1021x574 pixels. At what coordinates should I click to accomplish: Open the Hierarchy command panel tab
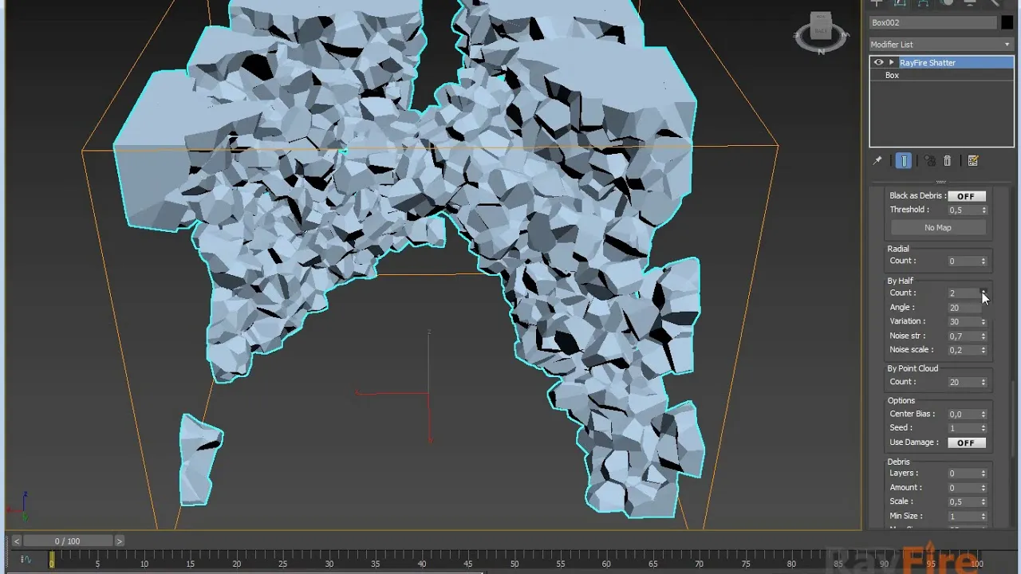[923, 3]
